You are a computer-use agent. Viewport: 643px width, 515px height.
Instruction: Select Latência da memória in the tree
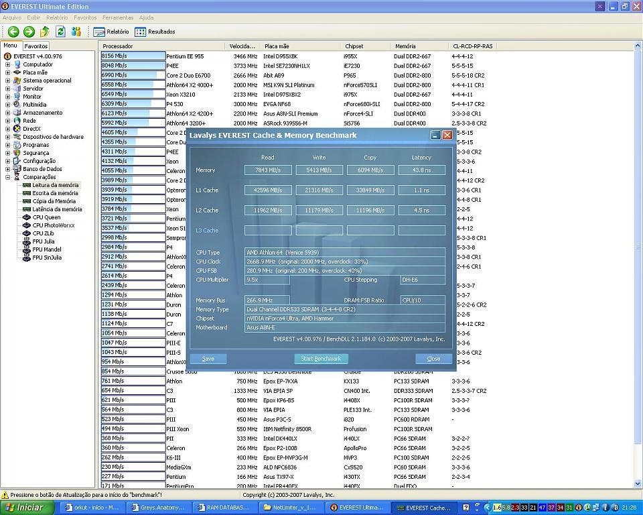click(56, 209)
